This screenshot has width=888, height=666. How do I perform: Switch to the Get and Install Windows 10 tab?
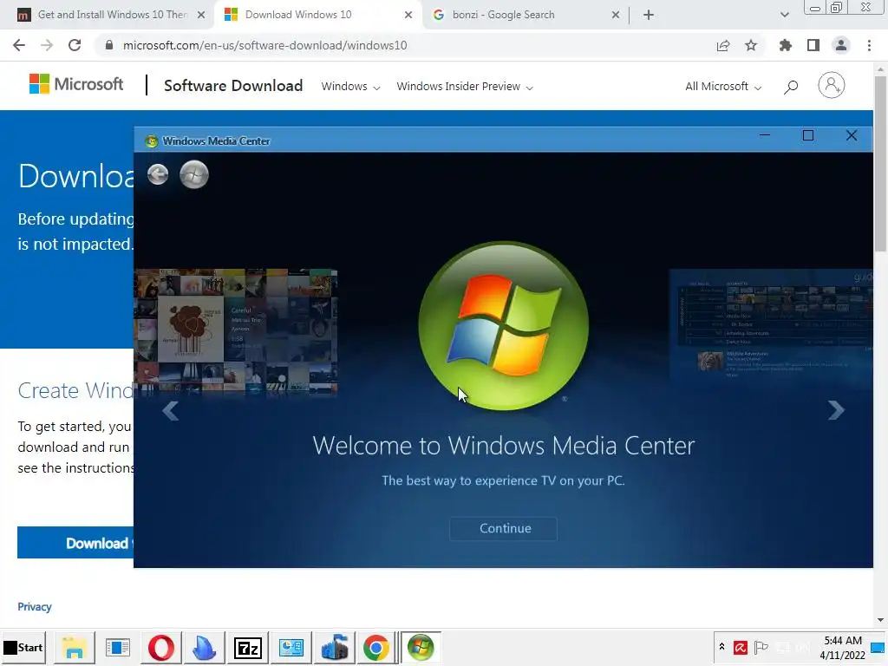pyautogui.click(x=108, y=15)
